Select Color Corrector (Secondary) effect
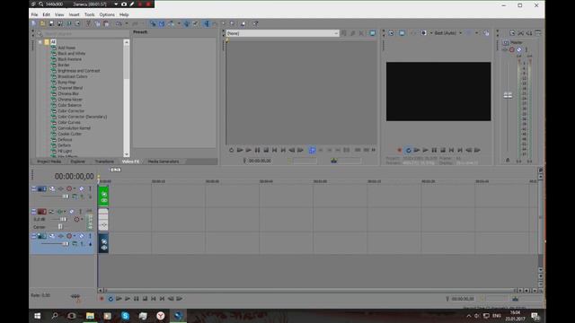This screenshot has height=323, width=575. click(82, 117)
